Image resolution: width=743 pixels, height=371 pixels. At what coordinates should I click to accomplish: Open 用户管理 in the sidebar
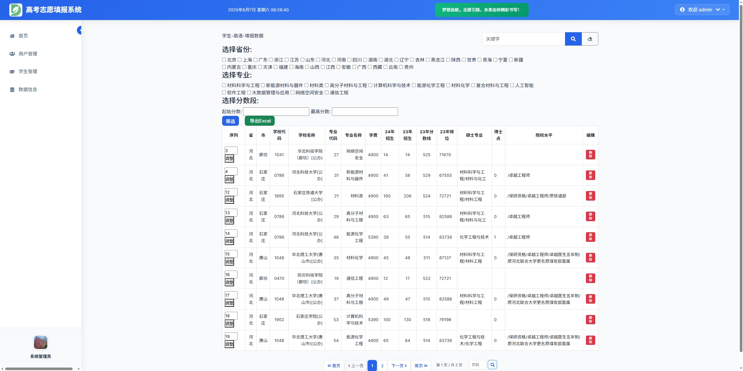[x=28, y=54]
